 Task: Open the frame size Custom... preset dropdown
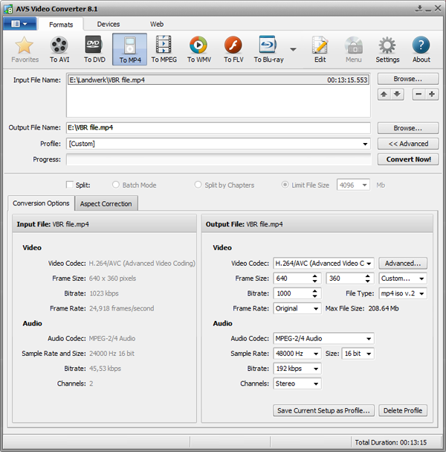tap(403, 278)
